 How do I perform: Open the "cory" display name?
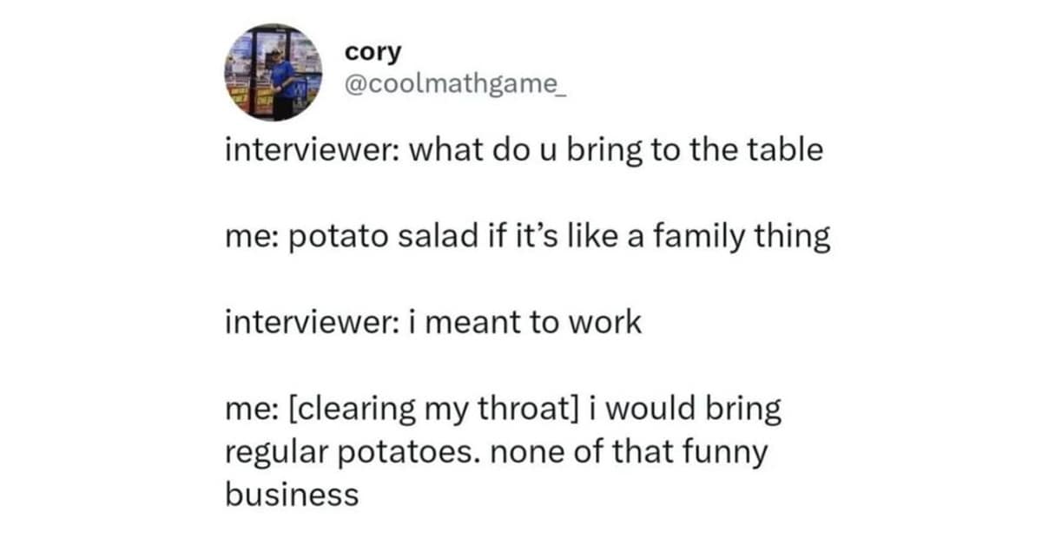click(373, 51)
